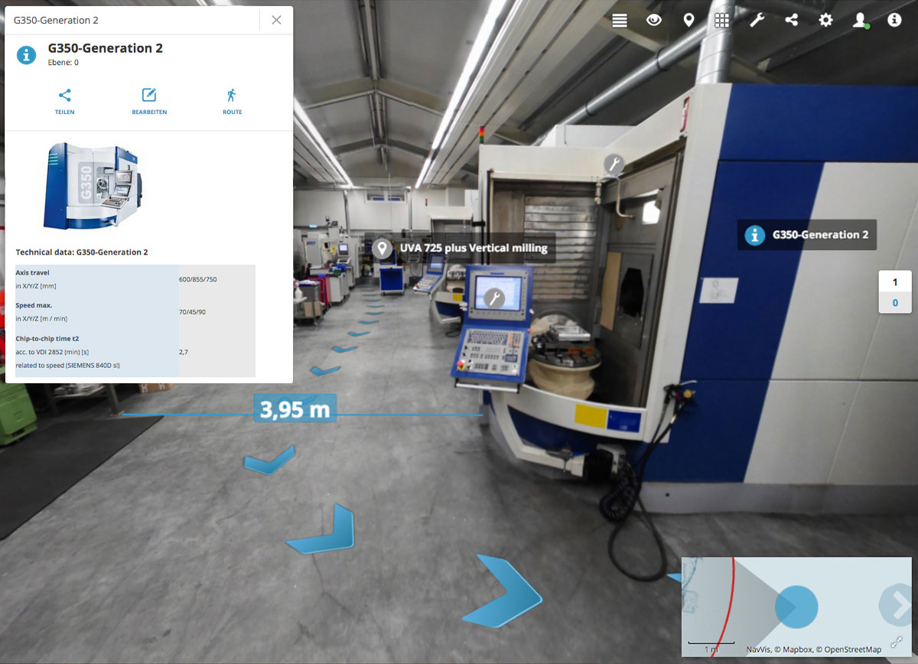918x664 pixels.
Task: Click 'Speed max.' table row label
Action: click(x=34, y=304)
